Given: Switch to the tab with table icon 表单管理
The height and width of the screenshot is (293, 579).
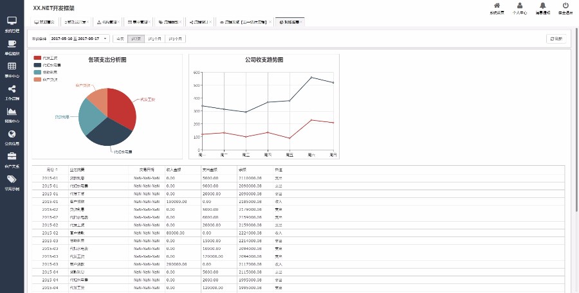Looking at the screenshot, I should (138, 22).
